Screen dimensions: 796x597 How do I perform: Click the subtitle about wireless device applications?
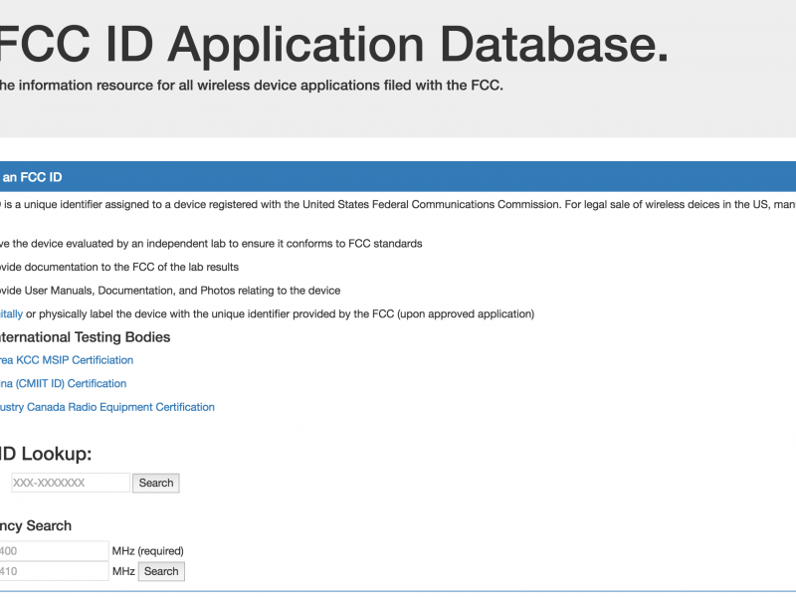coord(251,86)
